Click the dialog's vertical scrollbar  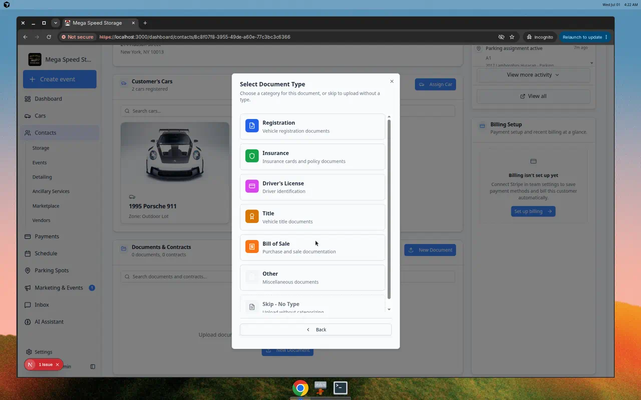[x=389, y=209]
